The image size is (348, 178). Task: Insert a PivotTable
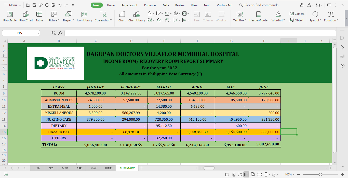click(10, 17)
